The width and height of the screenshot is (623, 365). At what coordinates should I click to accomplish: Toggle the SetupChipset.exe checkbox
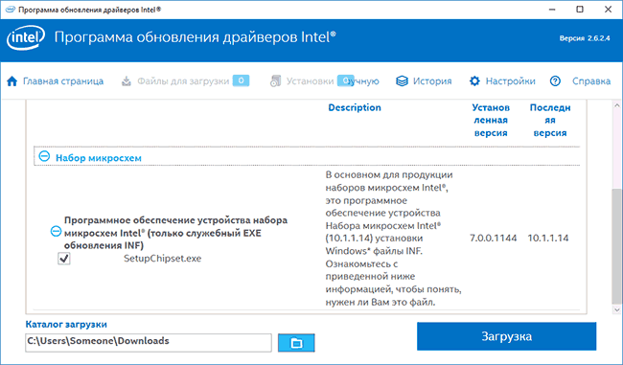tap(64, 259)
